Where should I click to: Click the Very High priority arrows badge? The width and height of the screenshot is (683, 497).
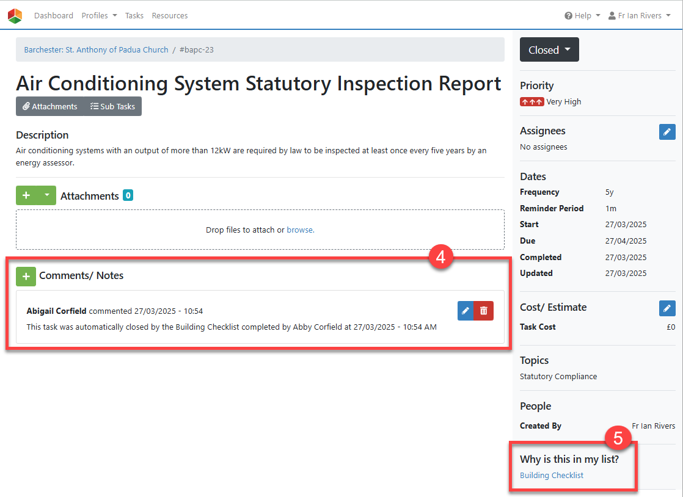point(531,102)
